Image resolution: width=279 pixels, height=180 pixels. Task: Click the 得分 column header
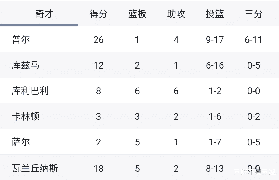click(99, 14)
